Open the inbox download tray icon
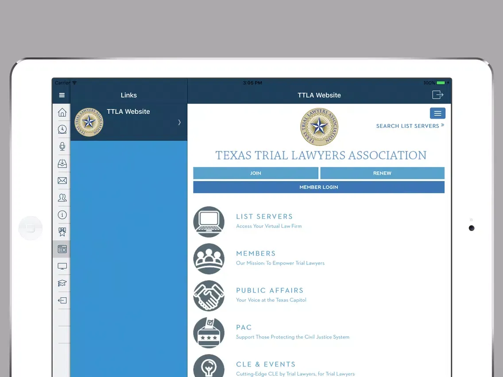 coord(62,163)
